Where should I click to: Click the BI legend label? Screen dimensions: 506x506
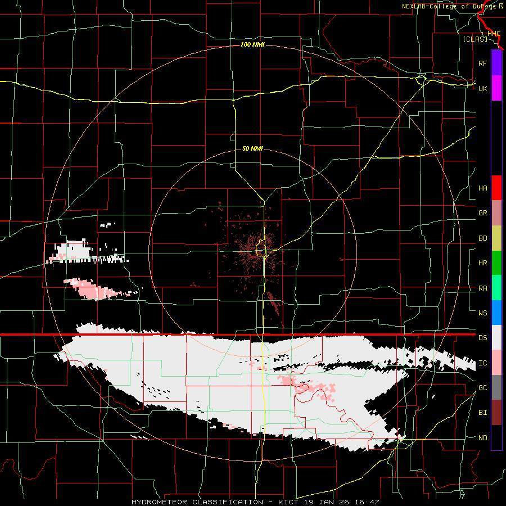[x=483, y=413]
